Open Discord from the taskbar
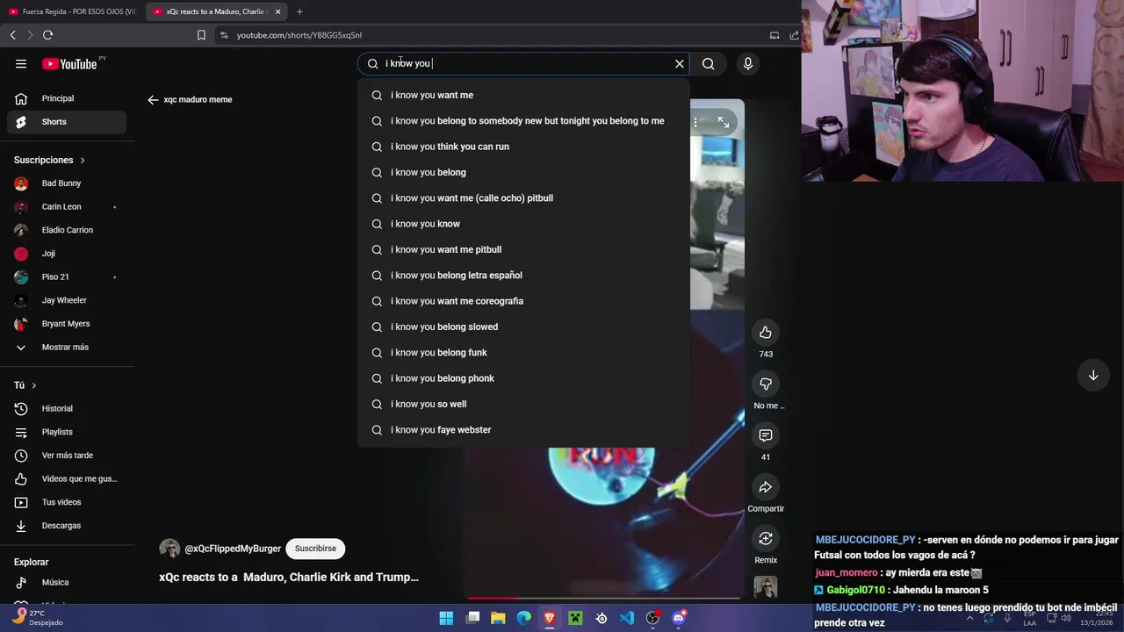1124x632 pixels. click(679, 618)
